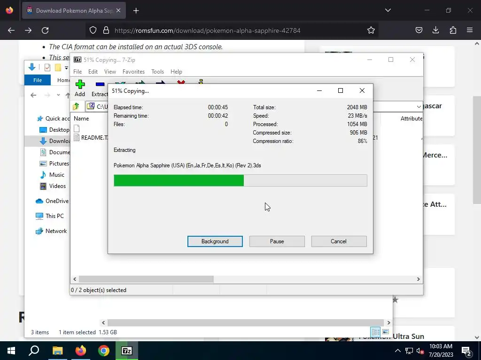Click the red X Delete icon in 7-Zip toolbar

(181, 82)
